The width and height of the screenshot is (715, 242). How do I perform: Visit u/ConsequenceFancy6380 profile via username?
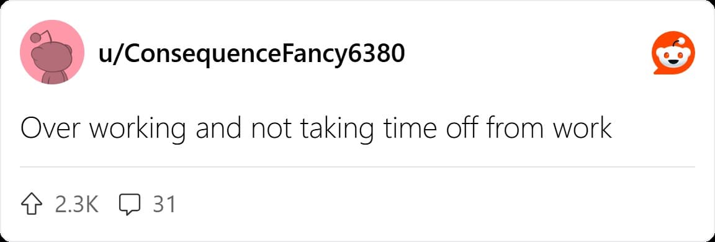[251, 55]
